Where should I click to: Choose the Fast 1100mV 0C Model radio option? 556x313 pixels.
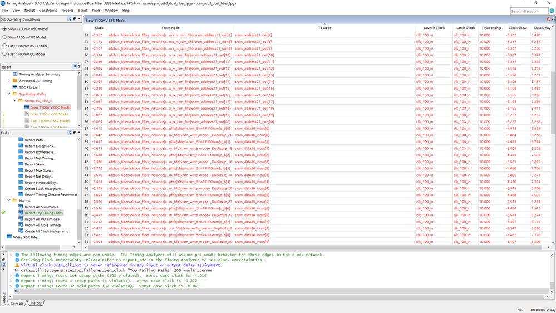pyautogui.click(x=5, y=54)
